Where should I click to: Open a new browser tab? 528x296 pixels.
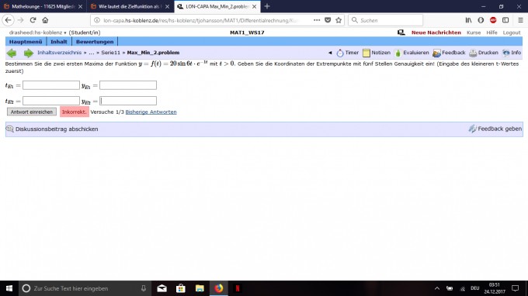pyautogui.click(x=267, y=6)
